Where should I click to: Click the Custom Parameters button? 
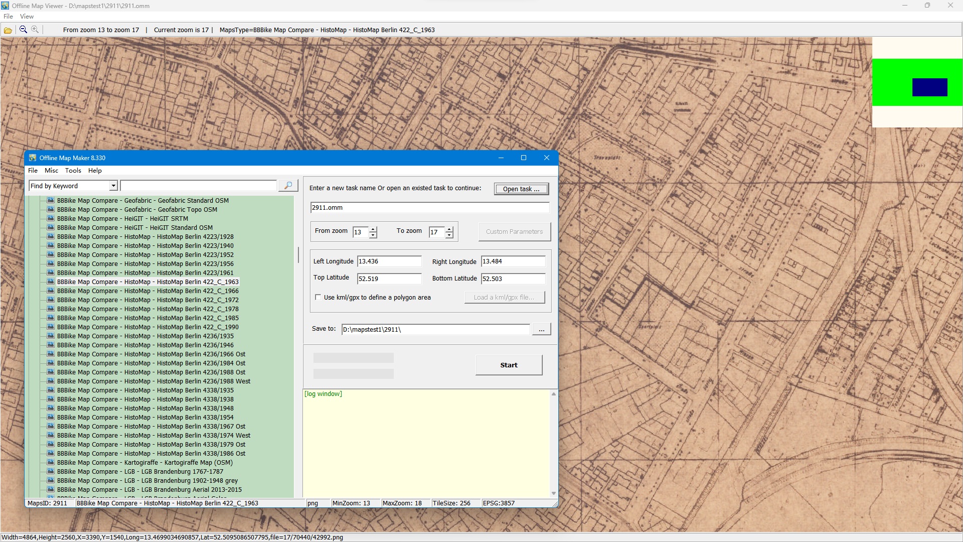pyautogui.click(x=514, y=231)
